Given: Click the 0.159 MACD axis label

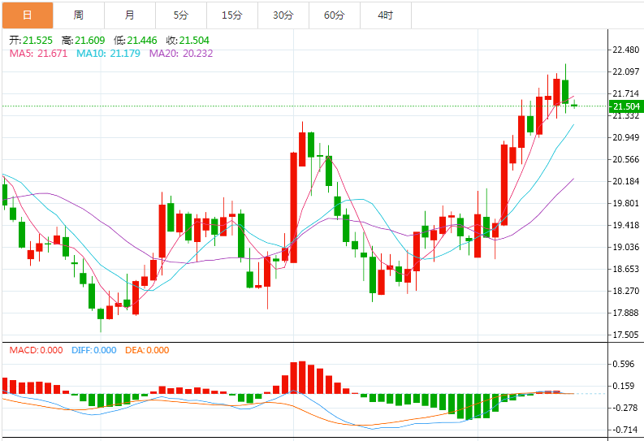Looking at the screenshot, I should click(624, 386).
